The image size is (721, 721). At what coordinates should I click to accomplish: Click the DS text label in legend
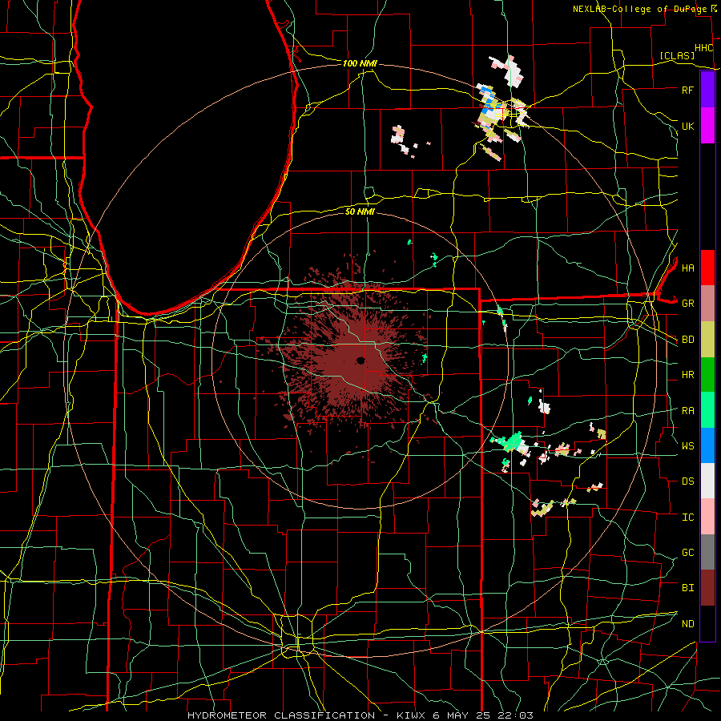tap(687, 481)
